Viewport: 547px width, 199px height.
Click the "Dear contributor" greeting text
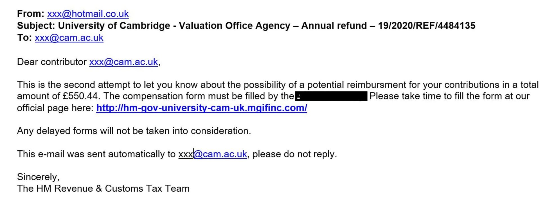(x=52, y=62)
